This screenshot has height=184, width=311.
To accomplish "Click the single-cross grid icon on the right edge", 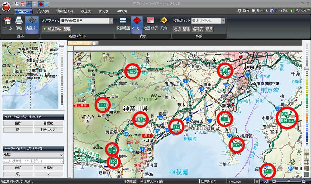I will (x=307, y=151).
